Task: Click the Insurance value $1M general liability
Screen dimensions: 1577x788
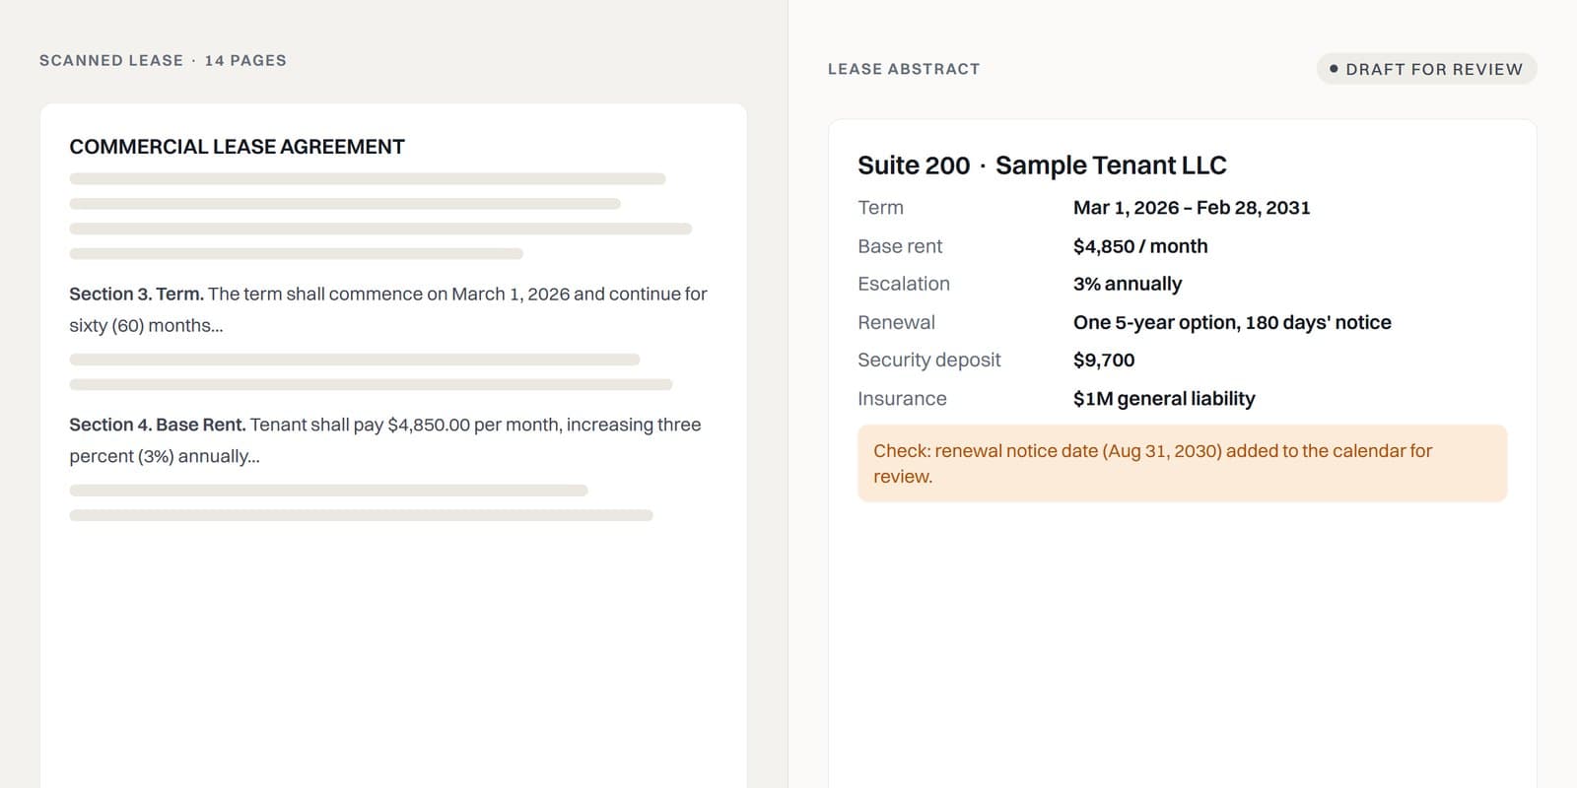Action: pos(1164,399)
